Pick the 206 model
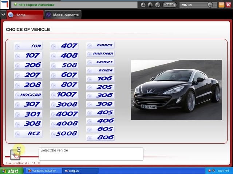The width and height of the screenshot is (233, 174). (x=28, y=65)
